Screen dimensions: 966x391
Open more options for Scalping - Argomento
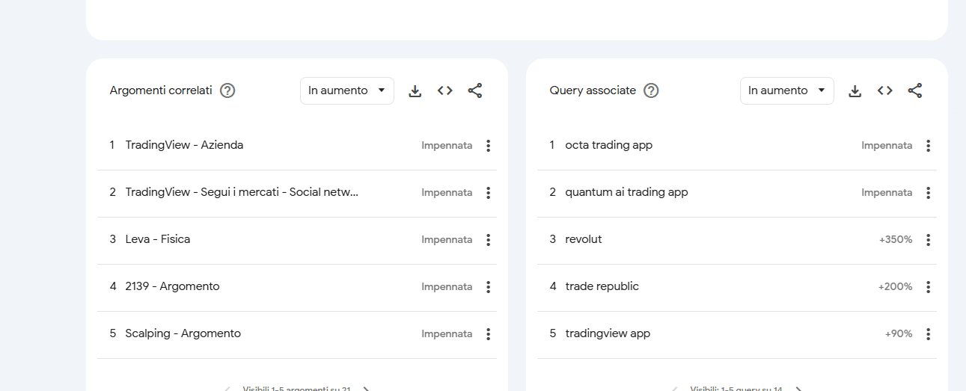click(488, 334)
